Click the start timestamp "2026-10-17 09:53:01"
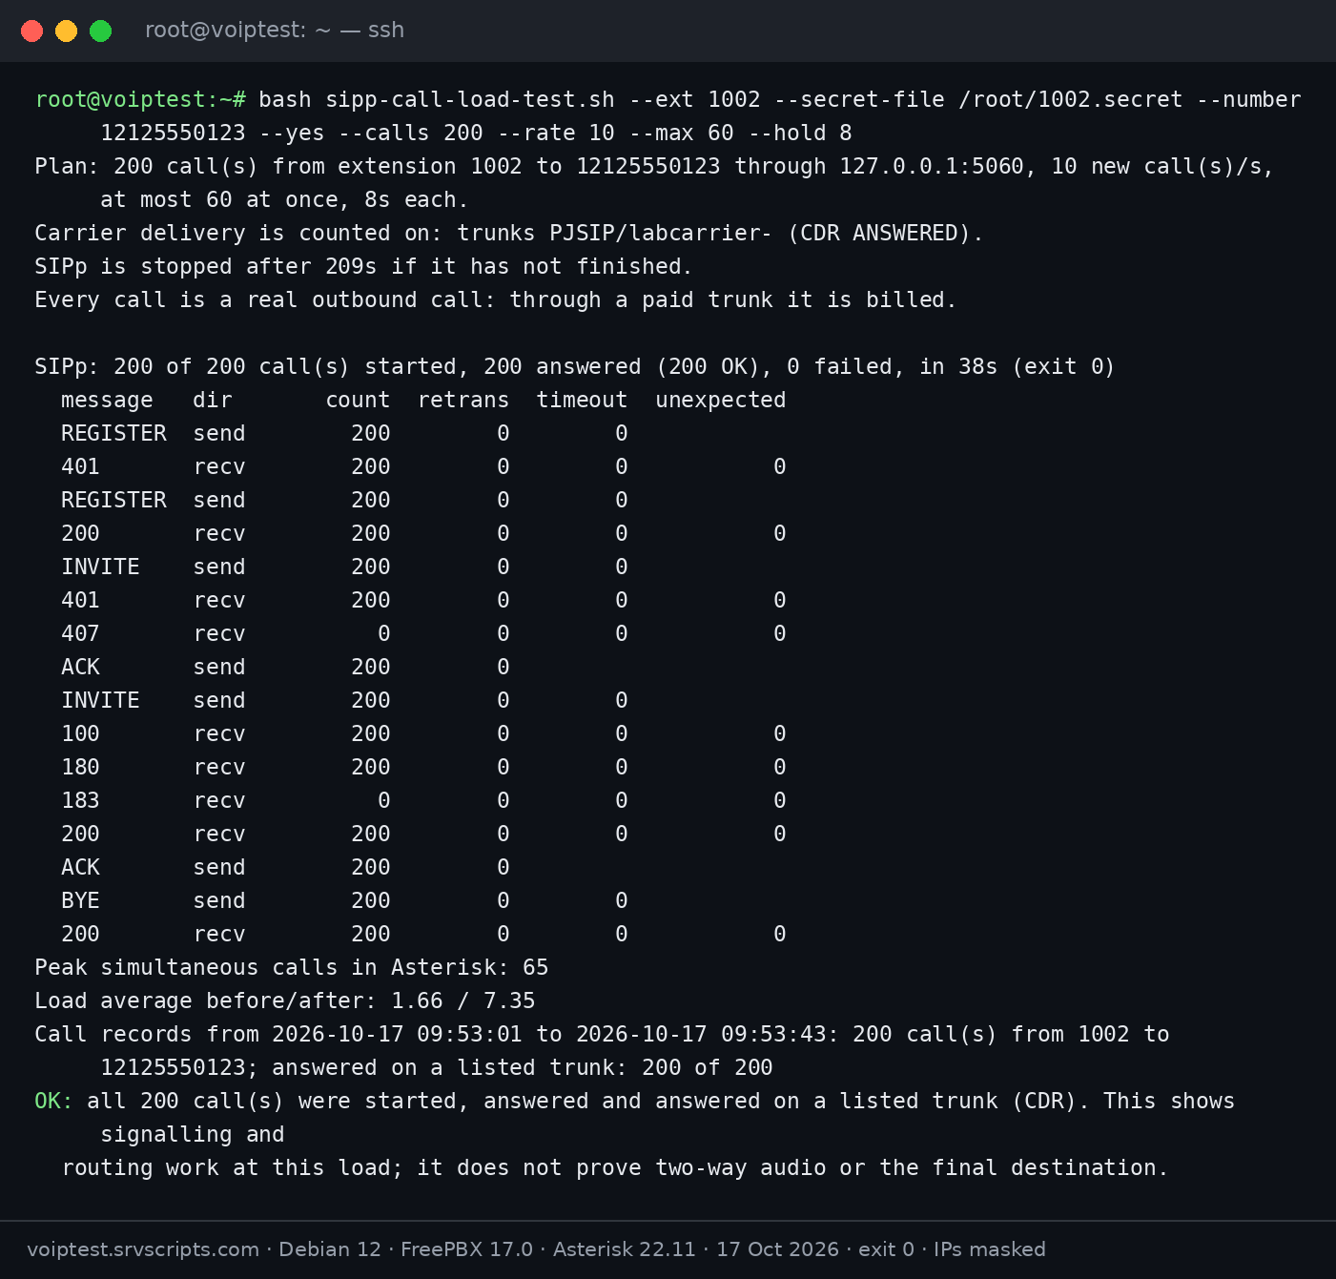The image size is (1336, 1279). click(x=398, y=1034)
